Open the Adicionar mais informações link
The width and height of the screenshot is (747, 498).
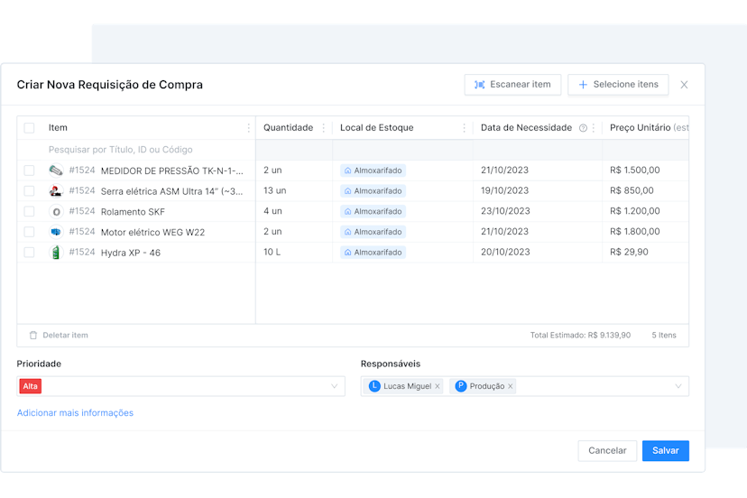click(75, 413)
